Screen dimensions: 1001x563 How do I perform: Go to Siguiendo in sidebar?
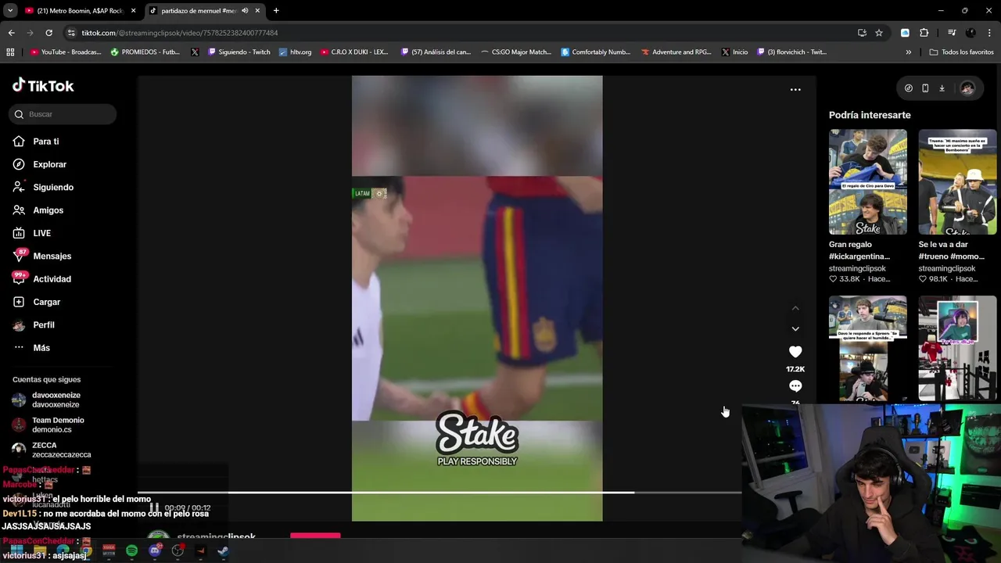[x=43, y=188]
